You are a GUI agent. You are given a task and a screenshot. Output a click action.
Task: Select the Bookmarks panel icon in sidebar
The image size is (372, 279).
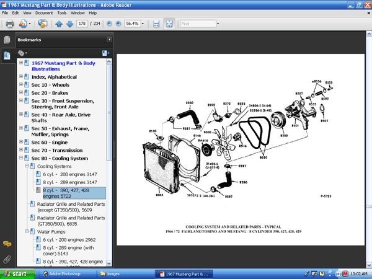tap(7, 56)
